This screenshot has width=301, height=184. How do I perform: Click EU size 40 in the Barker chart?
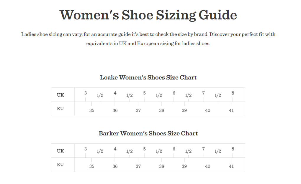point(208,166)
